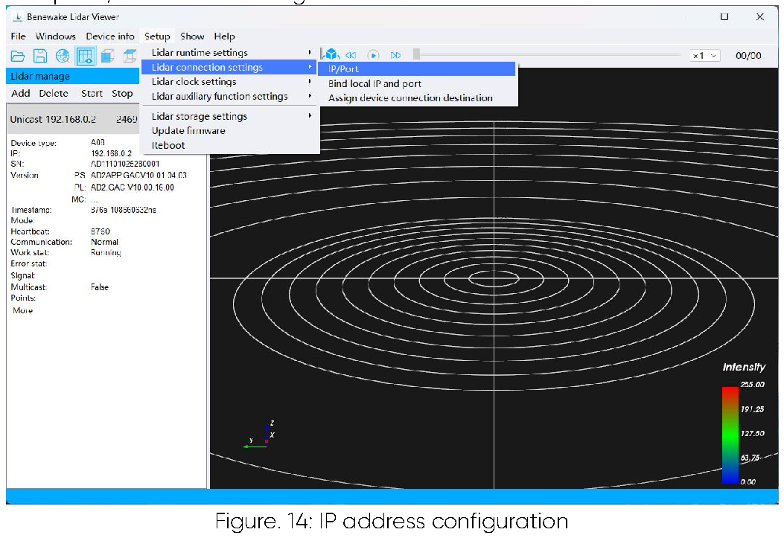Close the open Setup menu

pyautogui.click(x=158, y=36)
